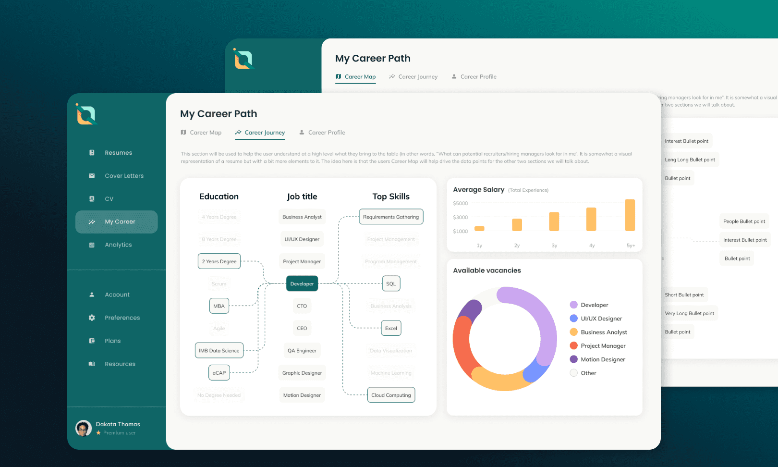The height and width of the screenshot is (467, 778).
Task: Select the MBA education node
Action: 219,306
